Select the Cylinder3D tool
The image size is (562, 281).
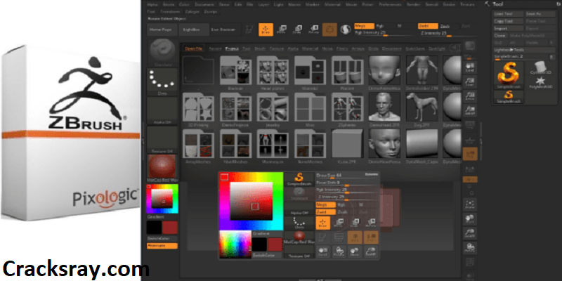(x=541, y=68)
